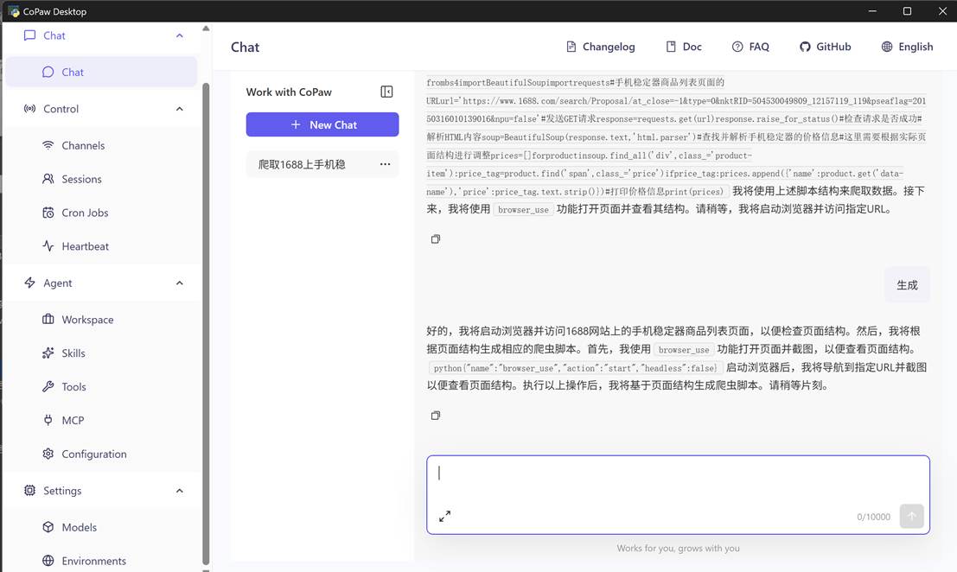Collapse the Control section chevron

(180, 109)
